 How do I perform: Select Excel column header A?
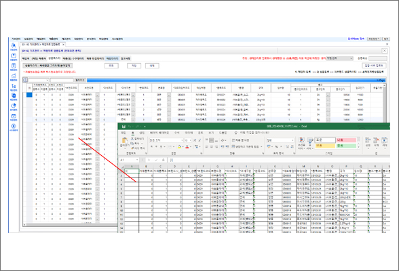pos(132,167)
